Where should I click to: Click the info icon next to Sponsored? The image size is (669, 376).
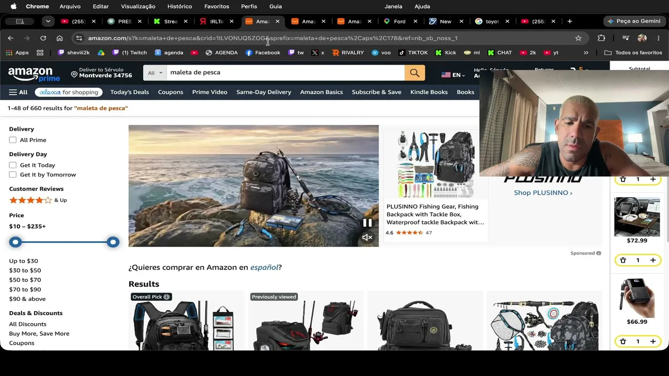click(x=598, y=253)
